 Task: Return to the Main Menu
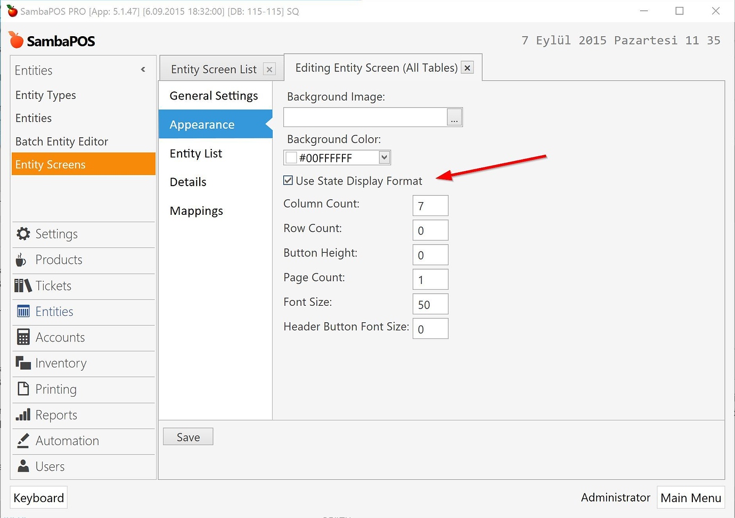click(x=690, y=497)
